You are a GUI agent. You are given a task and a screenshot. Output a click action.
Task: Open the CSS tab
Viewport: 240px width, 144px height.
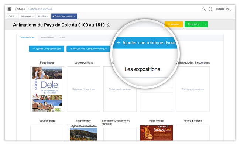pyautogui.click(x=63, y=37)
